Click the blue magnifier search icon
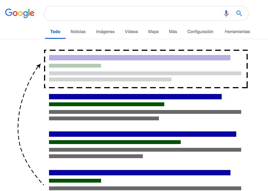Screen dimensions: 268x191 click(239, 13)
